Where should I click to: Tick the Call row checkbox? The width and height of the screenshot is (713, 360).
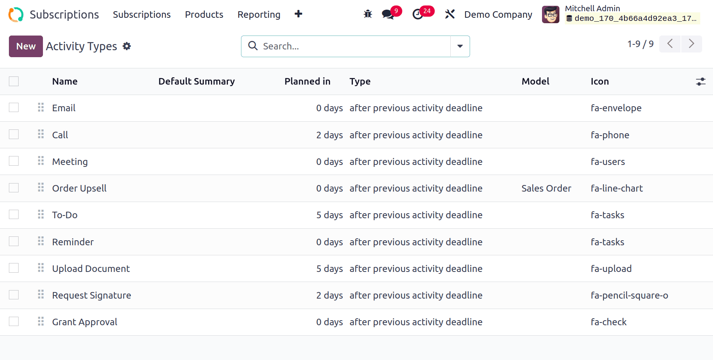[14, 134]
